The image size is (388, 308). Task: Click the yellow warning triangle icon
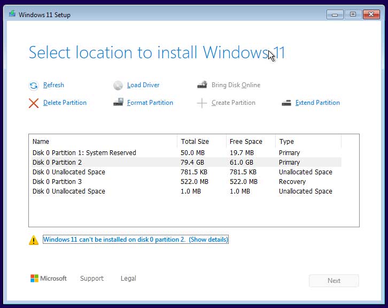tap(34, 240)
